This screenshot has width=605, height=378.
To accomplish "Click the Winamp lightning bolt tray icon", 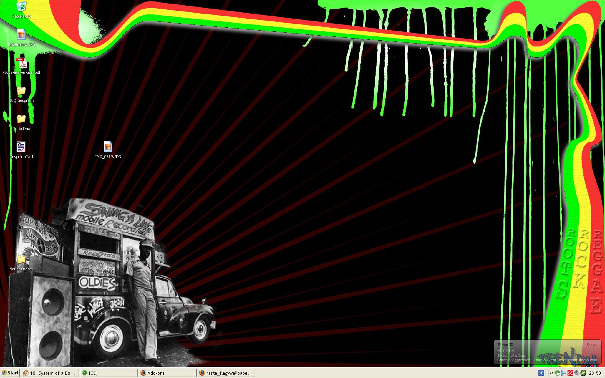I will click(583, 373).
